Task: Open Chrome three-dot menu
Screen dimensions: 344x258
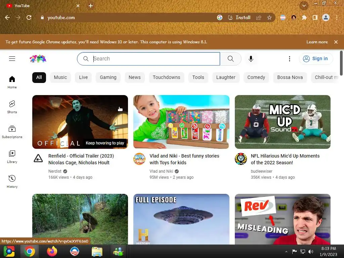Action: click(x=337, y=17)
